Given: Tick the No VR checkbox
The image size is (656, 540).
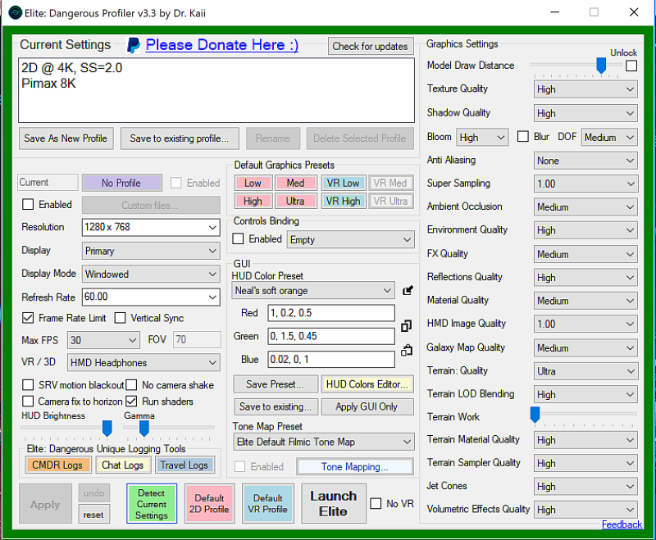Looking at the screenshot, I should (376, 504).
